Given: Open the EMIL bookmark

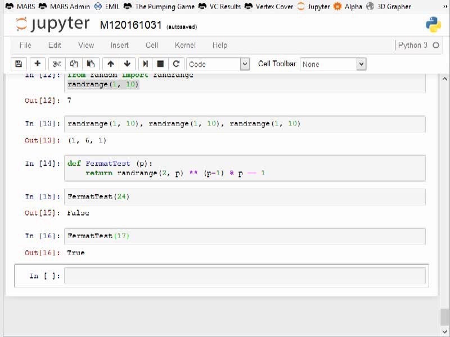Looking at the screenshot, I should coord(106,6).
